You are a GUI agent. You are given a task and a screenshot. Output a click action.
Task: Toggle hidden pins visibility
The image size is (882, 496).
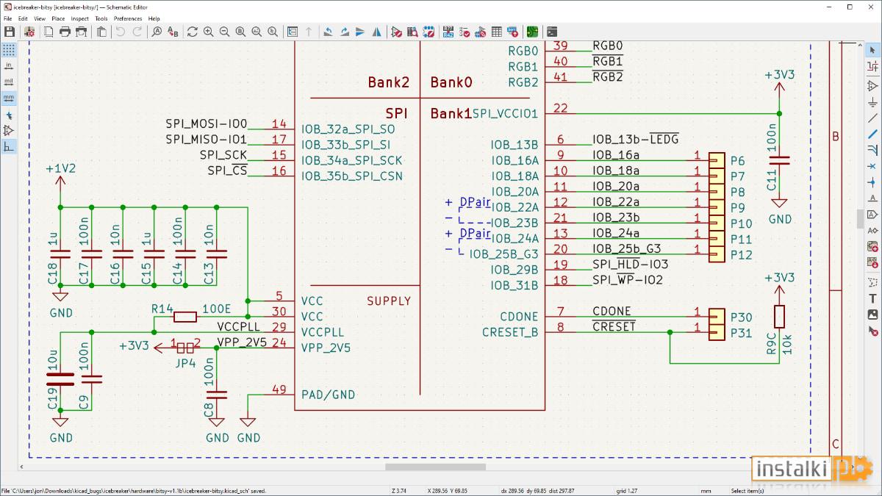pos(9,131)
